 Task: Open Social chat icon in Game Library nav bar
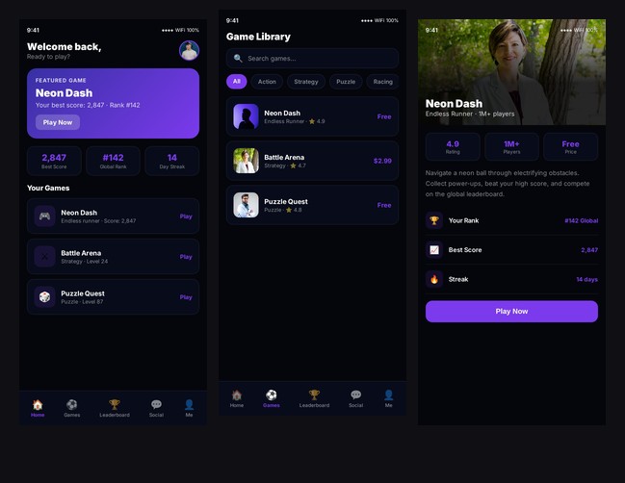[x=355, y=398]
